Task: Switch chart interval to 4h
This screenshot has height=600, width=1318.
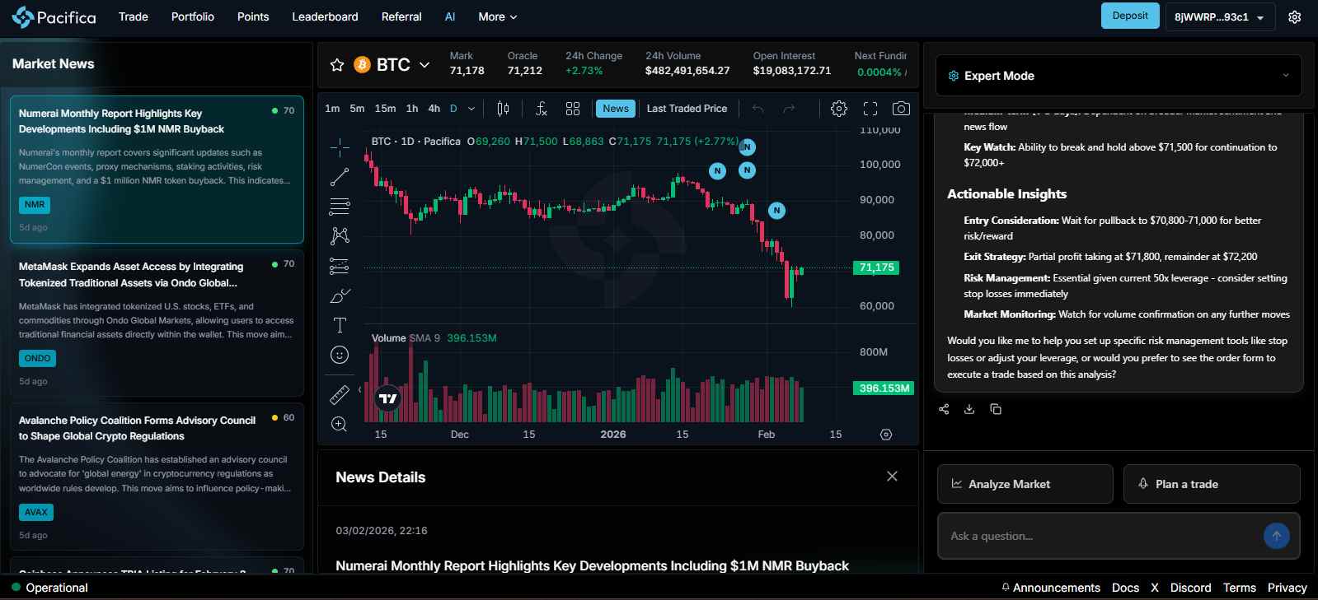Action: coord(434,109)
